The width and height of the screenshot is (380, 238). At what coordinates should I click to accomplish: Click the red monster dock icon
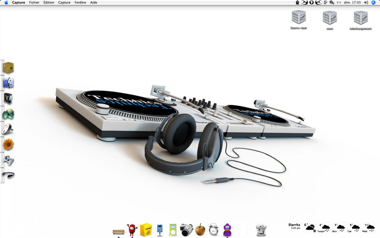coord(132,230)
